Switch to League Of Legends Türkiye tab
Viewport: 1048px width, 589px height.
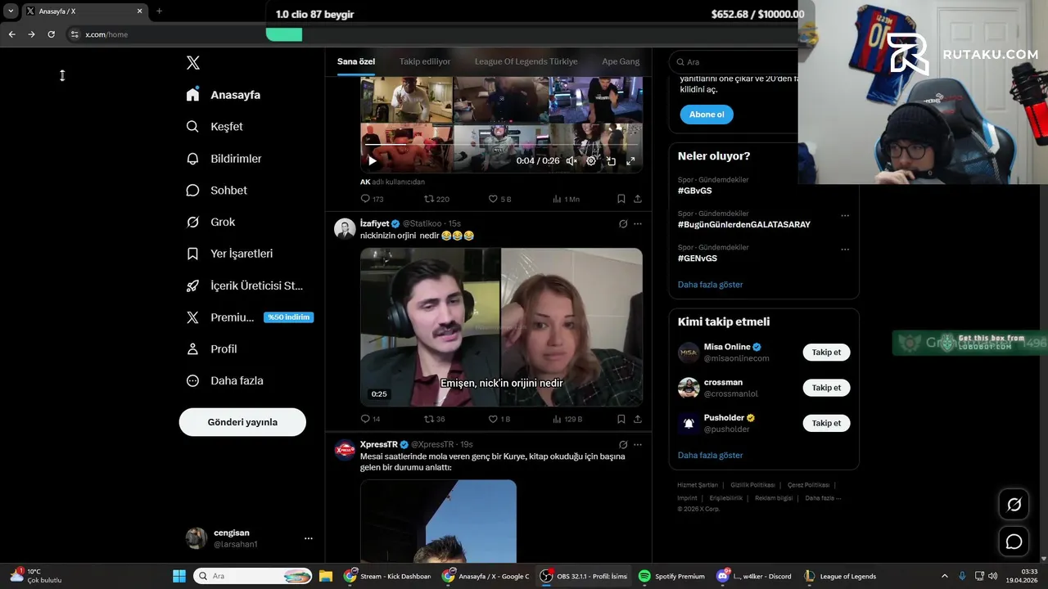tap(526, 61)
